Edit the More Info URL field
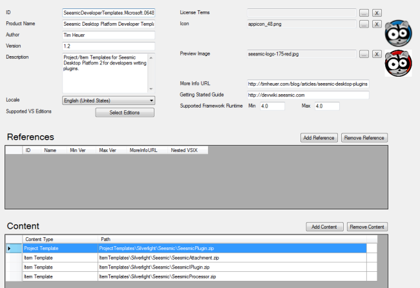Screen dimensions: 420x288 [308, 84]
